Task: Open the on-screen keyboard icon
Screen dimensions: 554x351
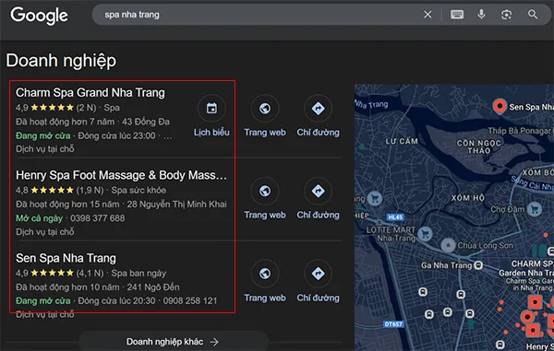Action: click(x=457, y=15)
